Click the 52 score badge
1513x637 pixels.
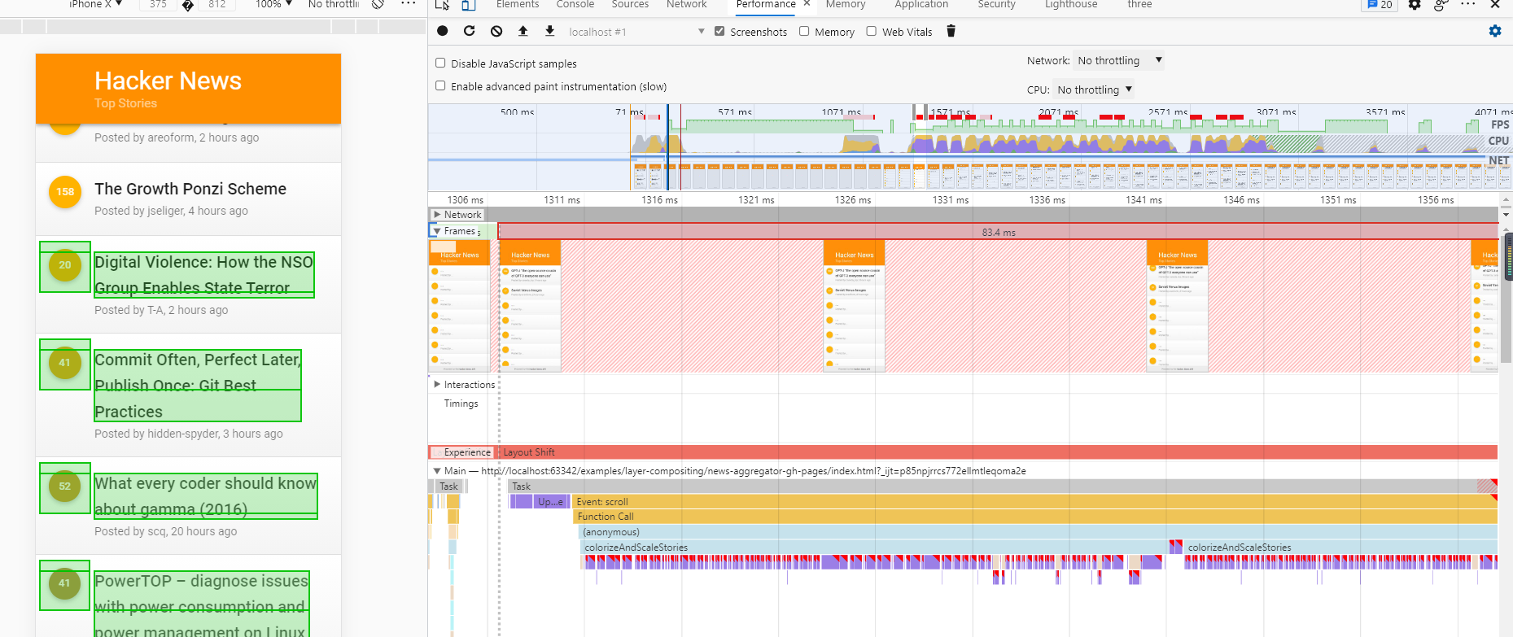point(65,486)
